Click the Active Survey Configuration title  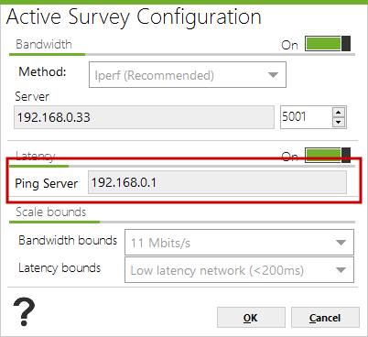pyautogui.click(x=134, y=17)
